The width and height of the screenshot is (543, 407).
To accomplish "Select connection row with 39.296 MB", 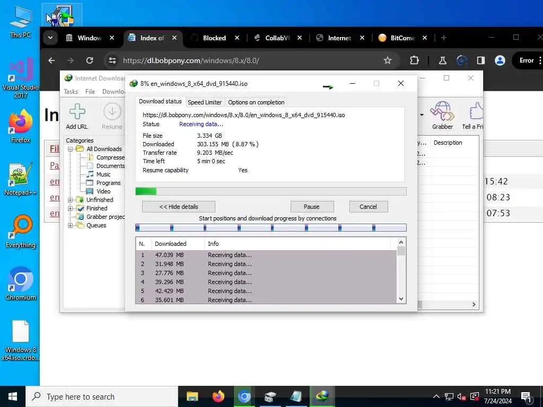I will tap(266, 282).
